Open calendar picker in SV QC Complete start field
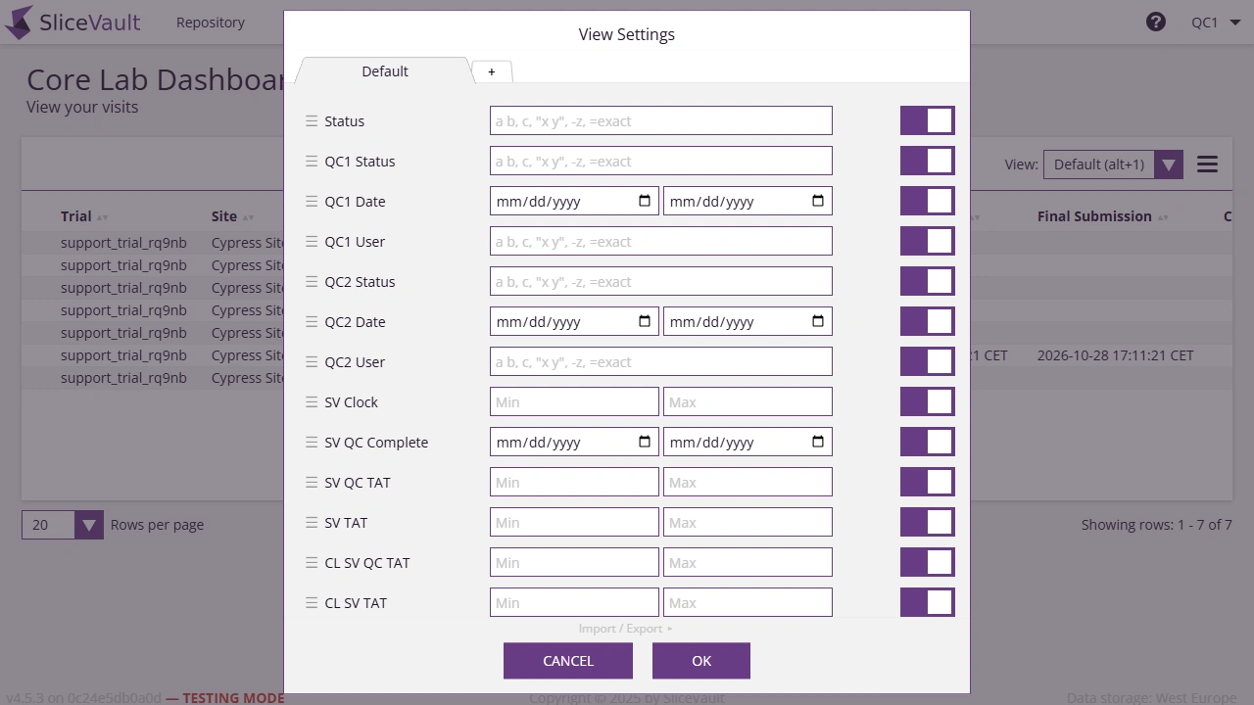 coord(645,442)
